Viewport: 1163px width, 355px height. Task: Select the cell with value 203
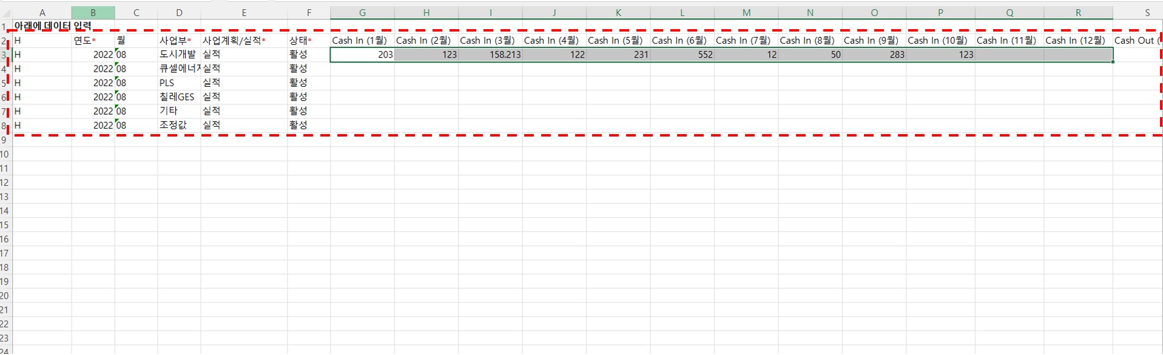[x=362, y=55]
